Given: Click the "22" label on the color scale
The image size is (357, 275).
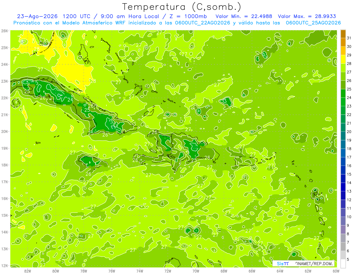Looking at the screenshot, I should (x=349, y=115).
